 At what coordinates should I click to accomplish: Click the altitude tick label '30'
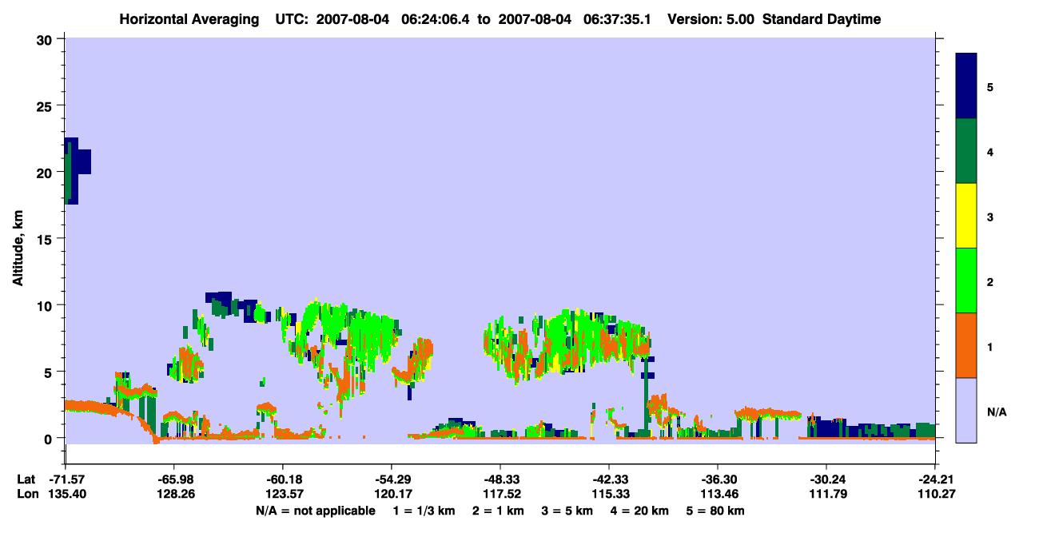point(46,40)
